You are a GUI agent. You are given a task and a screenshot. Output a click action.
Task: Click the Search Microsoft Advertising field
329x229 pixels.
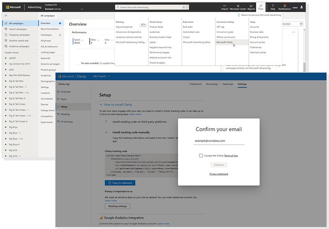(152, 7)
